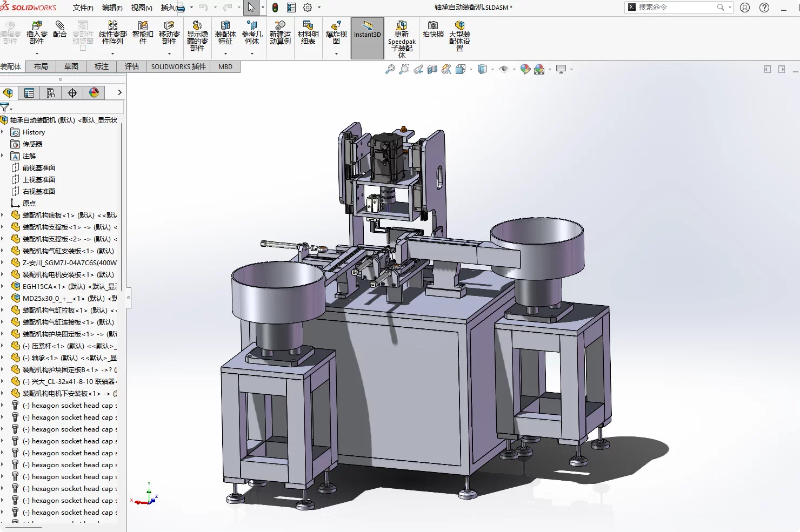
Task: Click Update Speedpak subassemblies button
Action: (402, 39)
